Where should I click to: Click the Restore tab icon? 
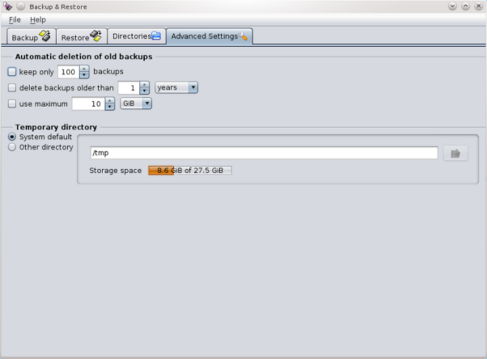point(96,36)
